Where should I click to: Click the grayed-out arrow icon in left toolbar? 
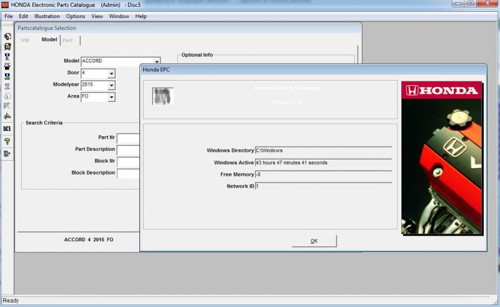7,106
